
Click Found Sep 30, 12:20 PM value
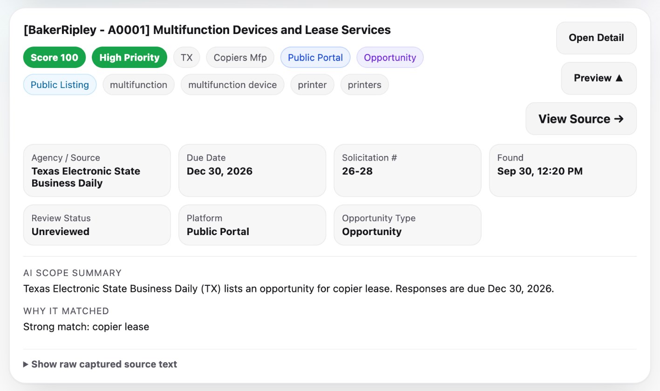click(540, 171)
